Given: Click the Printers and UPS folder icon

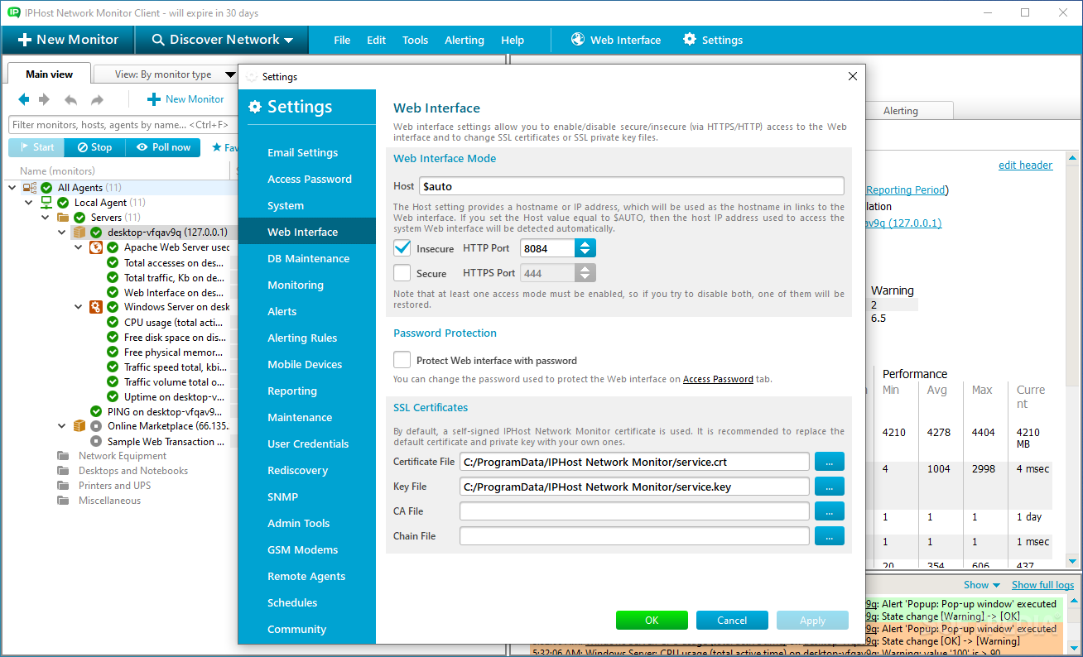Looking at the screenshot, I should (63, 486).
